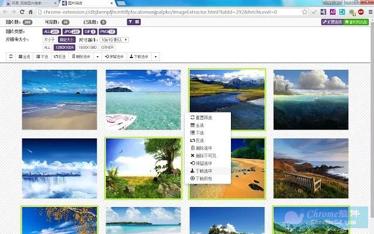Toggle the JPG image type filter
The height and width of the screenshot is (234, 374).
[72, 32]
